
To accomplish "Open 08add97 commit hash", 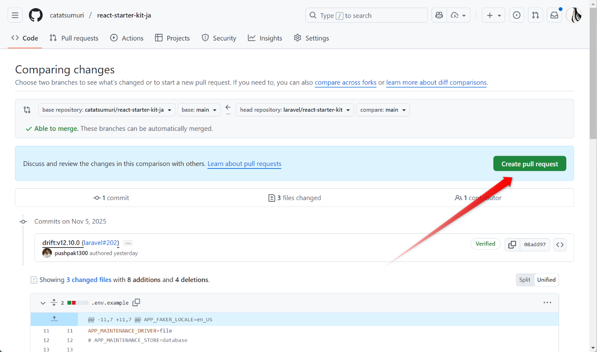I will coord(535,244).
